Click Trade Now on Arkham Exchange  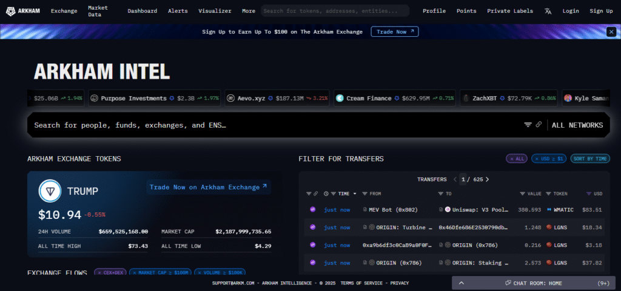(x=209, y=187)
